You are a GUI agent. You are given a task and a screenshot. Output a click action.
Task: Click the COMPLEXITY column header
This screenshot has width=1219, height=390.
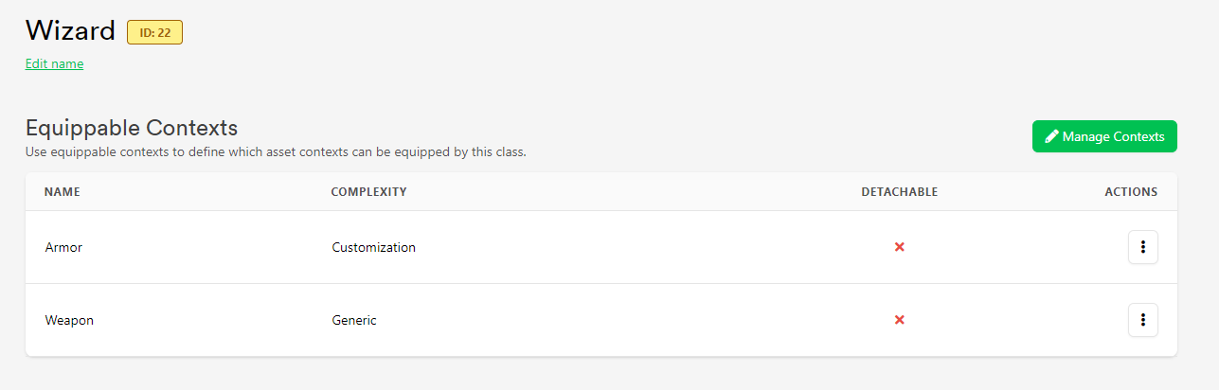[368, 192]
